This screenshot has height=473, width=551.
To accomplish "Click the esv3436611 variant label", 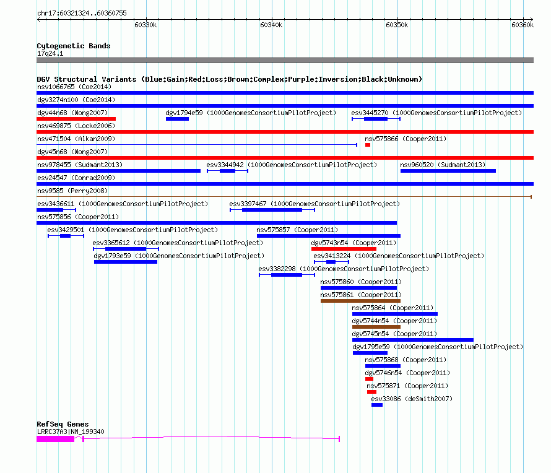I will click(123, 204).
